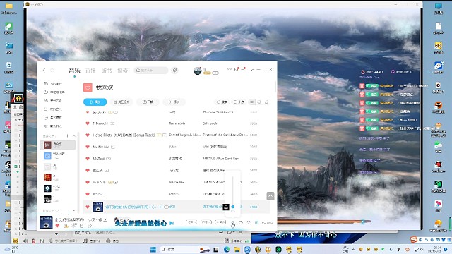452x254 pixels.
Task: Open the in-playlist search button
Action: point(222,102)
